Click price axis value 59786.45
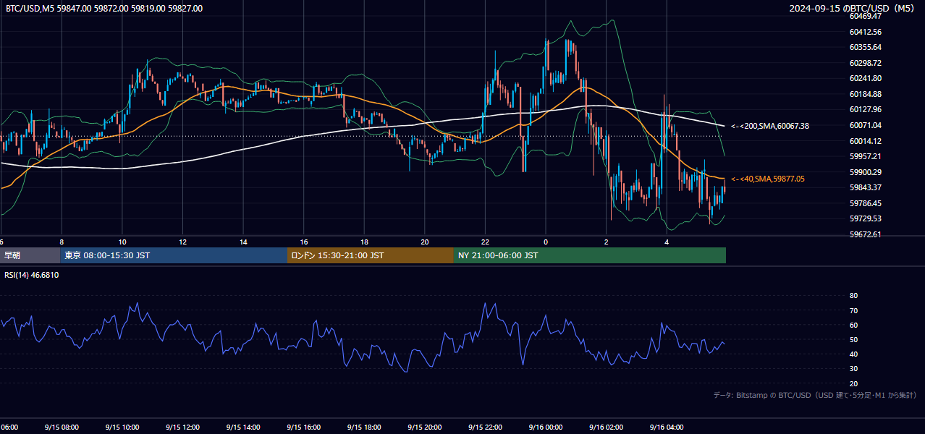Image resolution: width=925 pixels, height=434 pixels. tap(866, 203)
